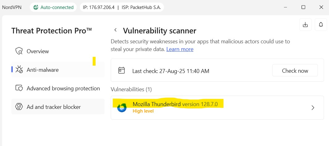
Task: Open the Learn more link
Action: tap(180, 49)
